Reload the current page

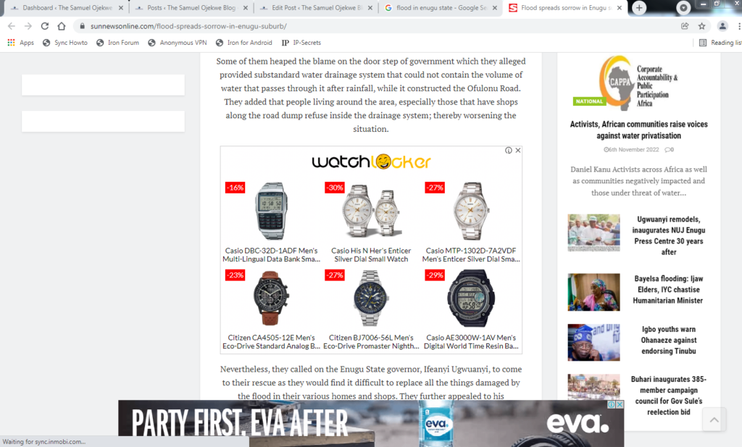44,26
